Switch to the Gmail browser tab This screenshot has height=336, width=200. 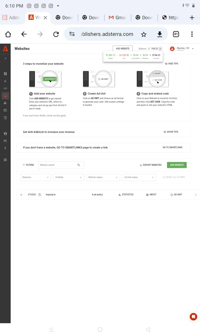[117, 18]
